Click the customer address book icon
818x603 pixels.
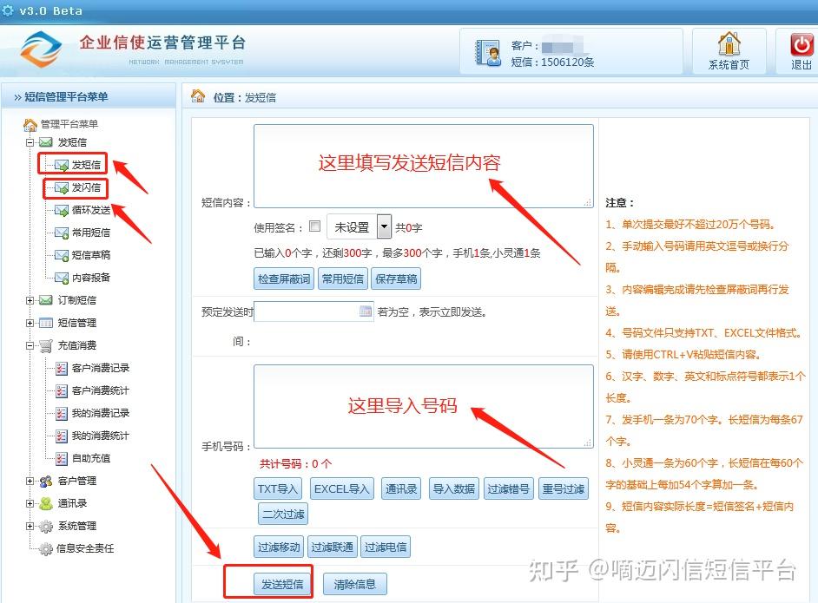click(488, 53)
